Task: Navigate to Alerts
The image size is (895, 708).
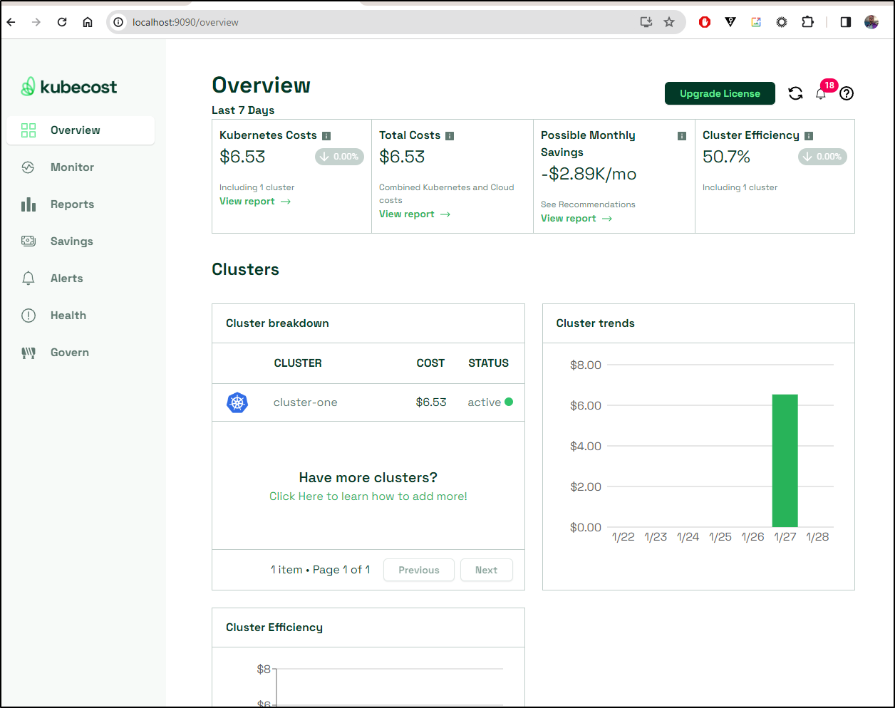Action: 66,278
